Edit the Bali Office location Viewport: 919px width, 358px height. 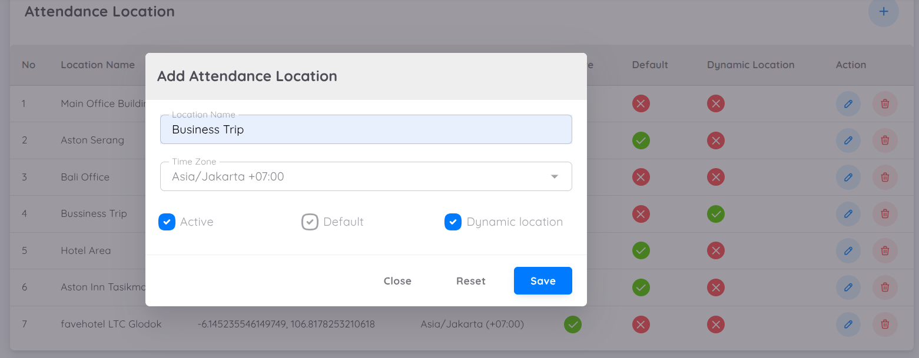point(848,177)
